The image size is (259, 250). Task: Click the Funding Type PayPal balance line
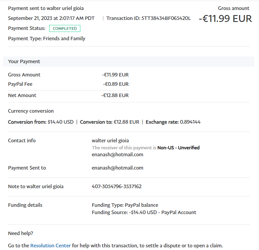[x=125, y=205]
